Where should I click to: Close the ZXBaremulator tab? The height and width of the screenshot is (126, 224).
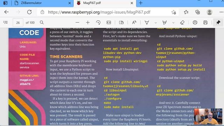click(70, 3)
